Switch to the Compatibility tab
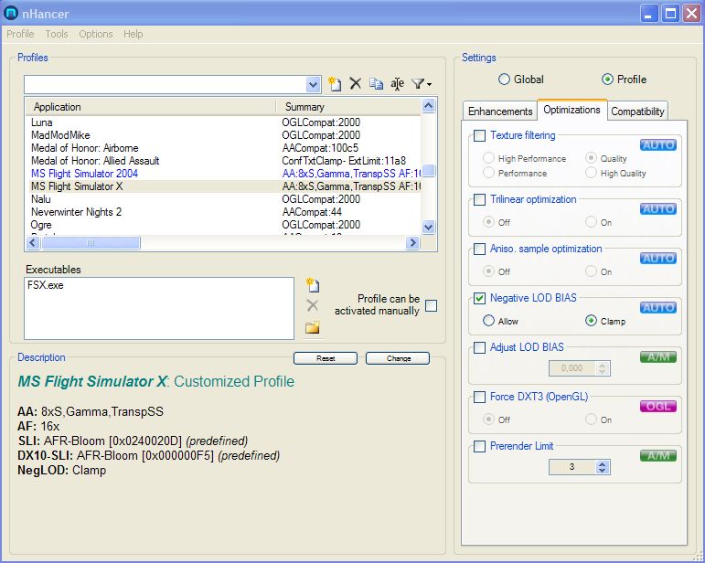This screenshot has width=705, height=563. (x=637, y=111)
